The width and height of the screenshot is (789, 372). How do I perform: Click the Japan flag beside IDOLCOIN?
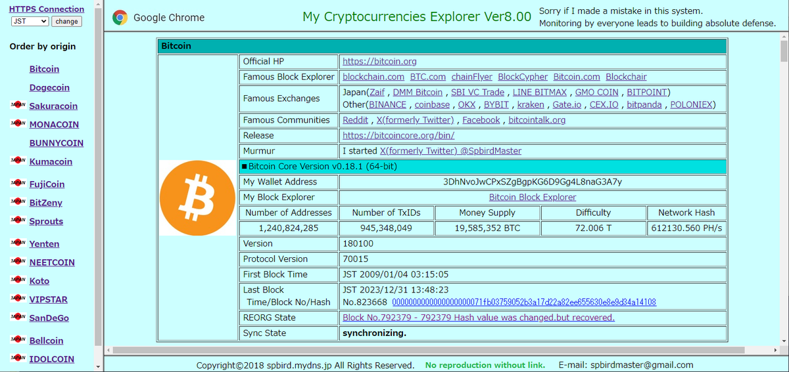[18, 358]
